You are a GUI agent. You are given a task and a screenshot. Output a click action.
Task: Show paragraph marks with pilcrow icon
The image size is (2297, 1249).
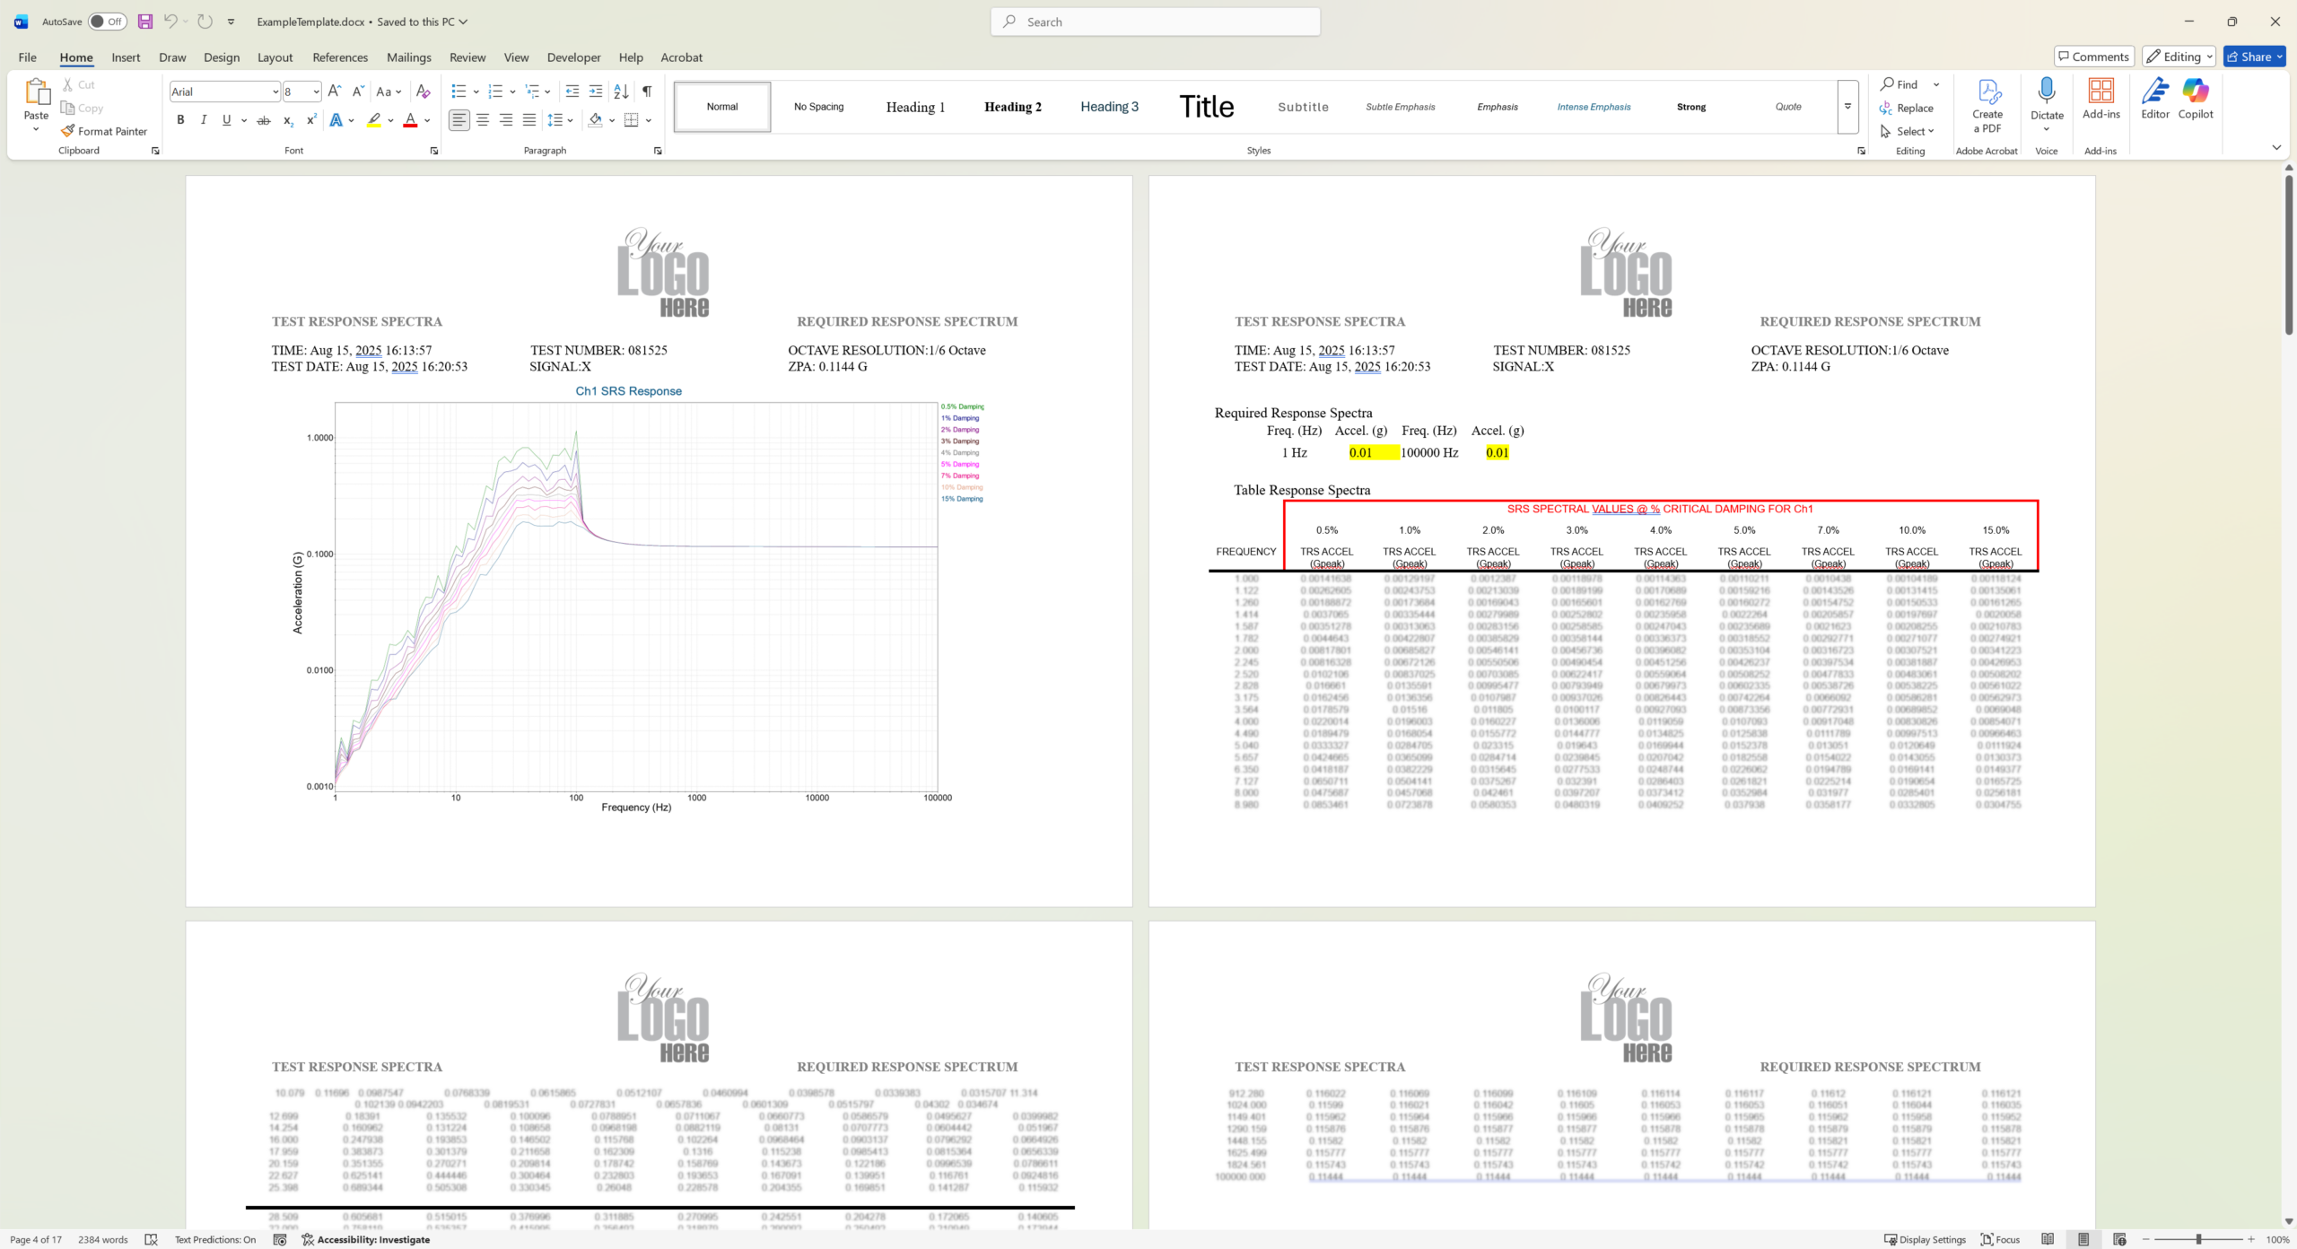[x=647, y=92]
